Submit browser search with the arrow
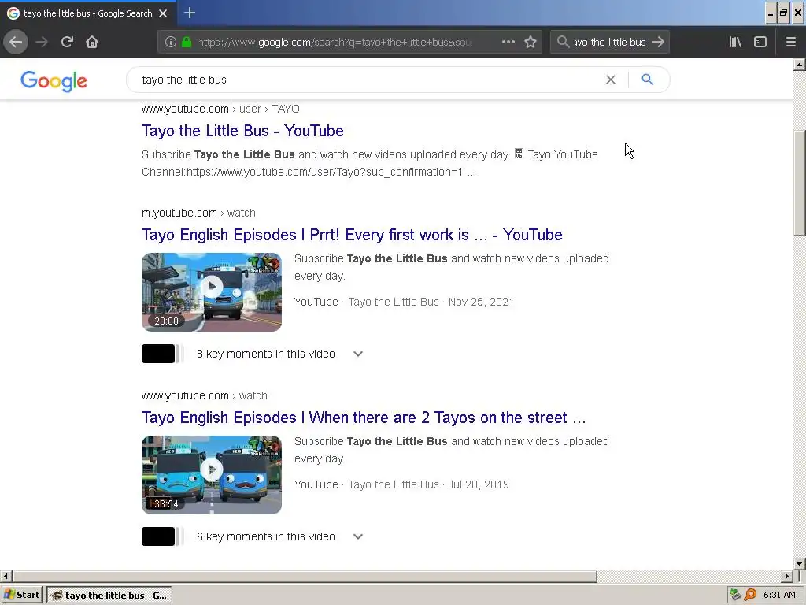The height and width of the screenshot is (605, 806). click(658, 42)
